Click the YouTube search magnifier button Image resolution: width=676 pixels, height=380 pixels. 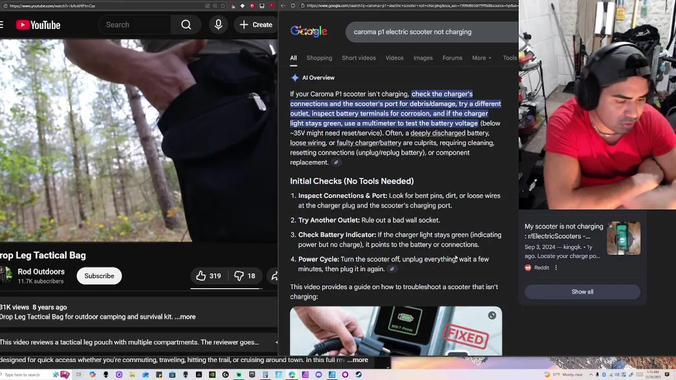tap(186, 25)
